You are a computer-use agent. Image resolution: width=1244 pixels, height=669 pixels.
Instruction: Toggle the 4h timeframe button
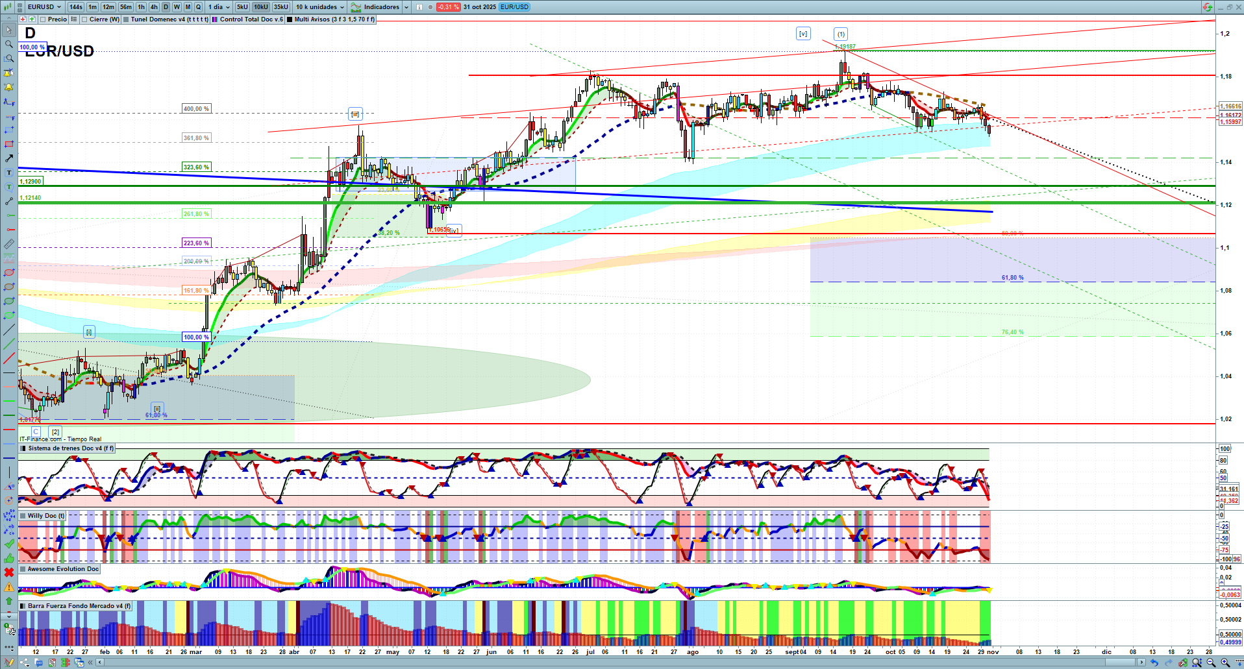[x=154, y=6]
